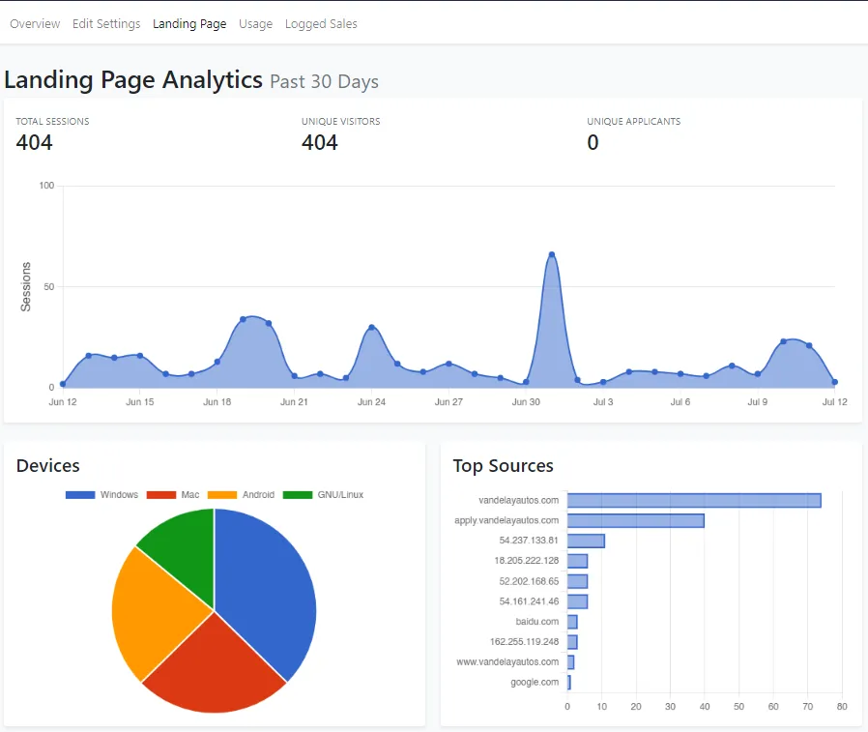Click the vandelayautos.com top source bar
The image size is (868, 732).
[x=693, y=500]
